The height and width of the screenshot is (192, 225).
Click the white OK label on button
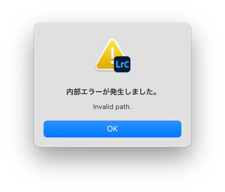click(112, 129)
